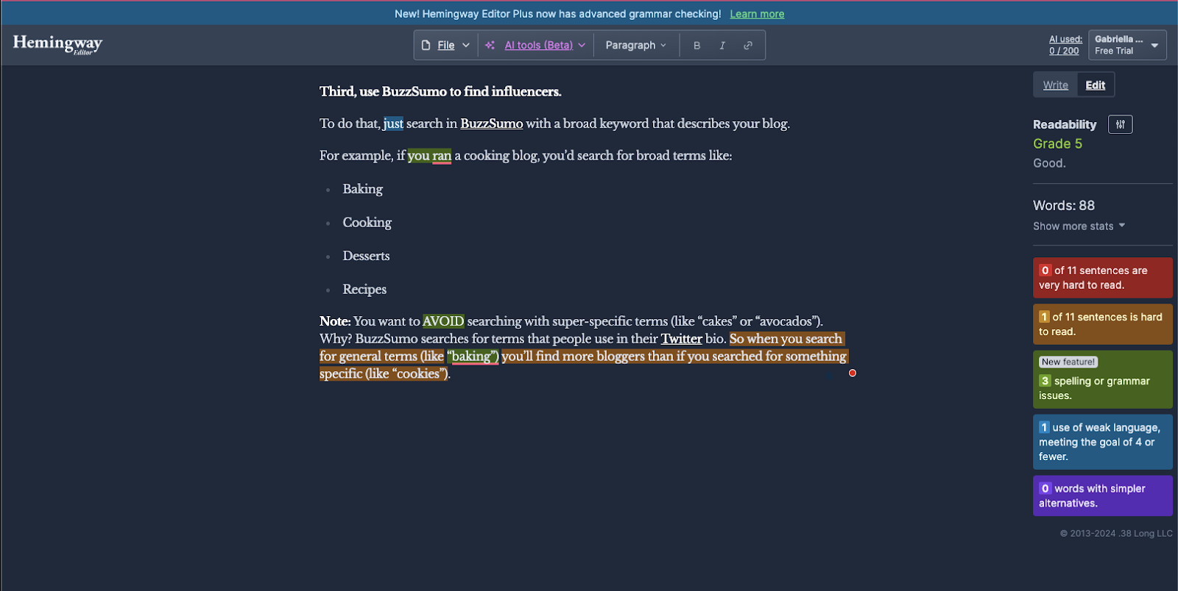The image size is (1178, 591).
Task: Click the Recipes bullet item
Action: (x=364, y=290)
